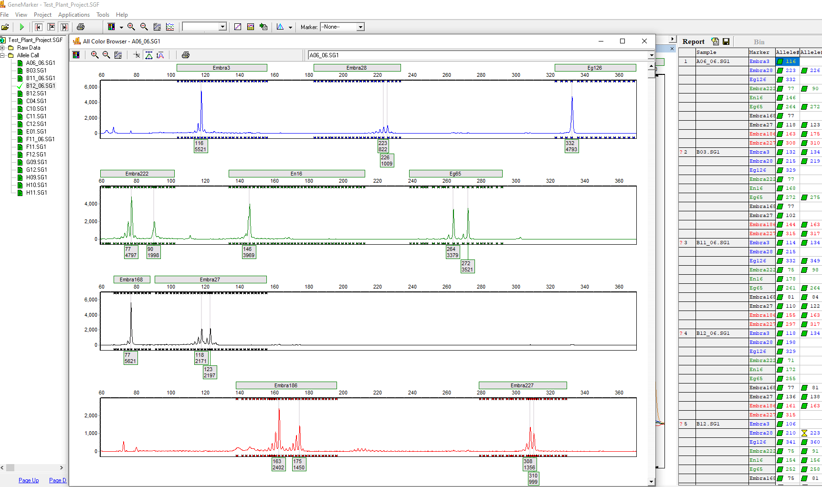Select the crosshair cursor tool

coord(136,54)
